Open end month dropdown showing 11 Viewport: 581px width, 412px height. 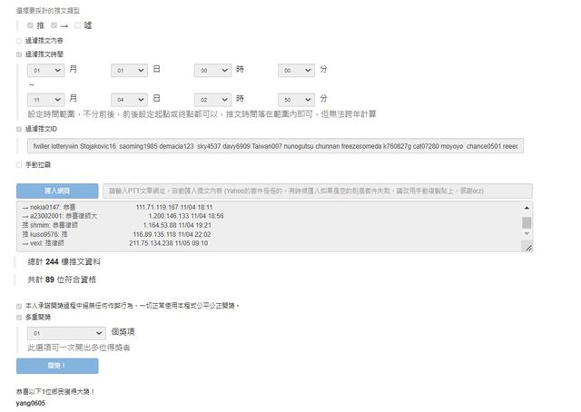[44, 98]
